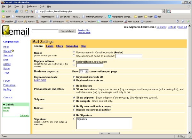The width and height of the screenshot is (192, 139).
Task: Open the URL bar history dropdown arrow
Action: (x=163, y=12)
